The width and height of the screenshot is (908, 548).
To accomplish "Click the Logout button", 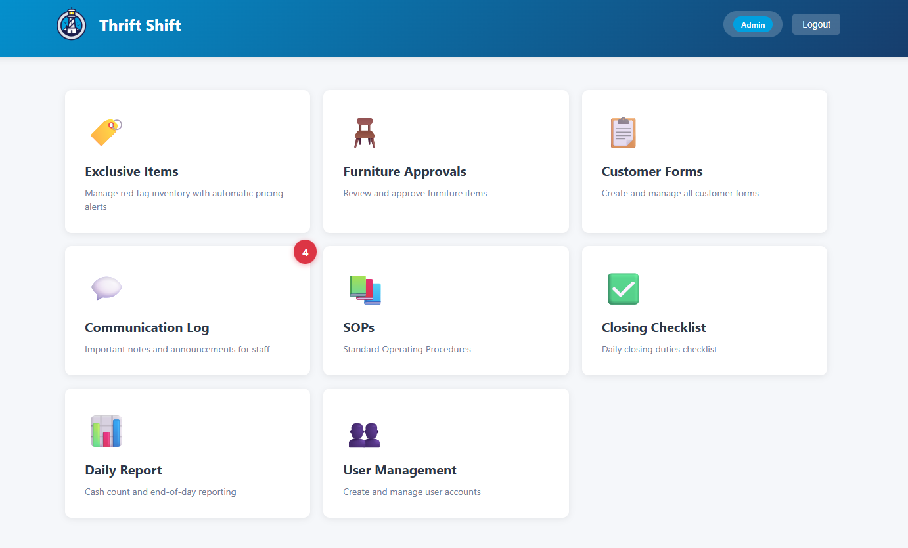I will click(816, 24).
